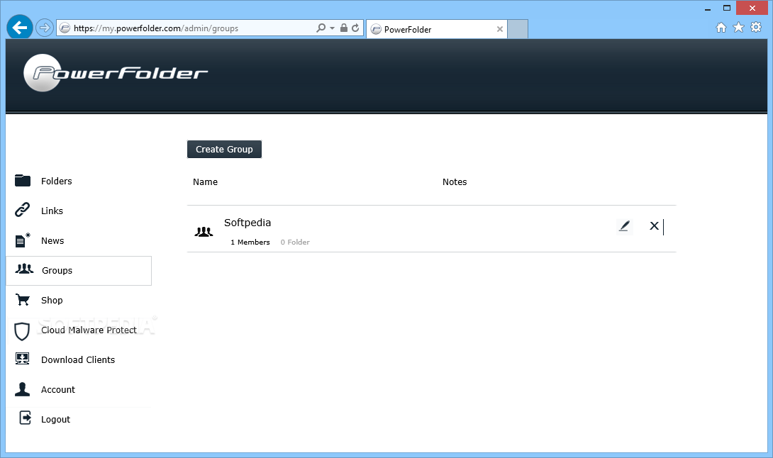
Task: Click the 1 Members text
Action: [250, 242]
